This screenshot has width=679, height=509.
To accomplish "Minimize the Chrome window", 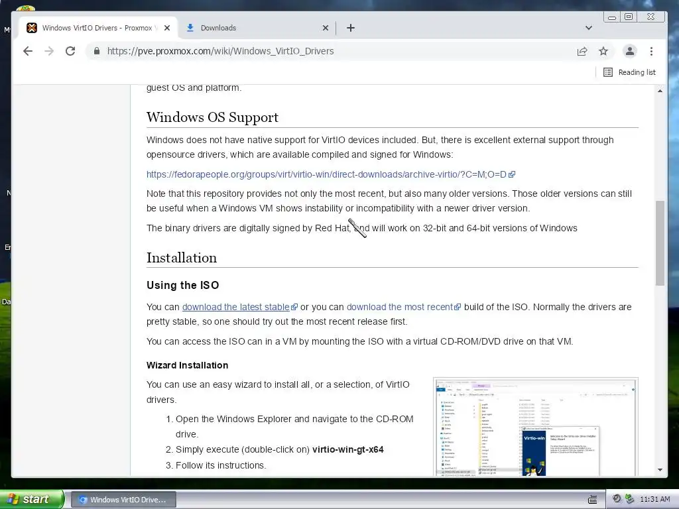I will (x=612, y=17).
